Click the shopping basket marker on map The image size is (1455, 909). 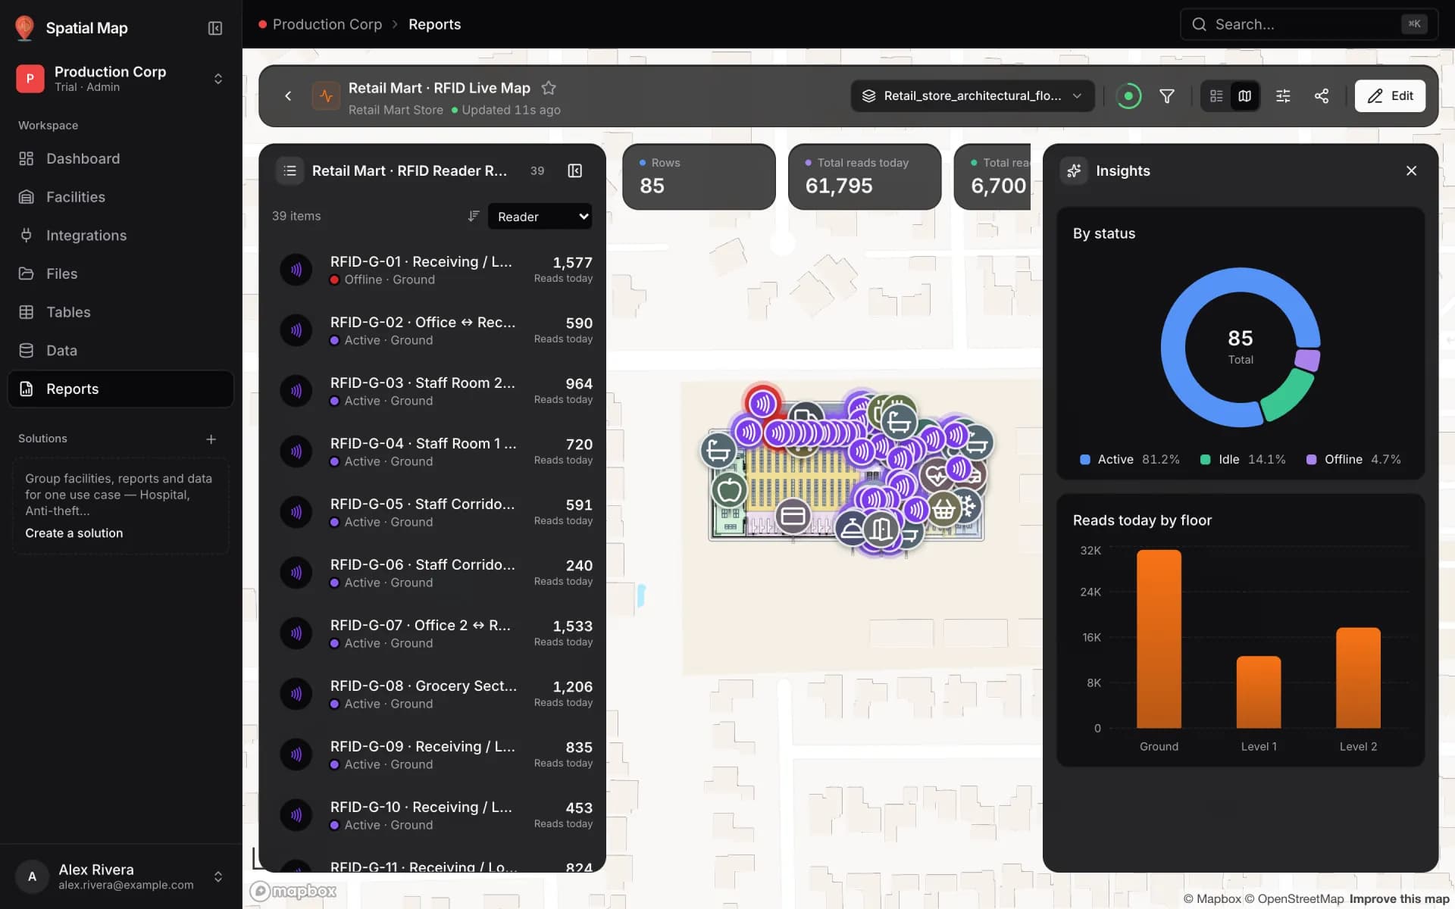[x=943, y=509]
